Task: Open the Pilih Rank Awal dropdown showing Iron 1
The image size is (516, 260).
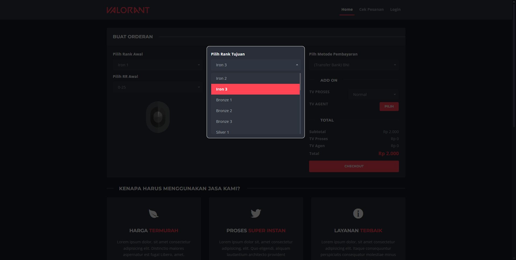Action: click(x=158, y=65)
